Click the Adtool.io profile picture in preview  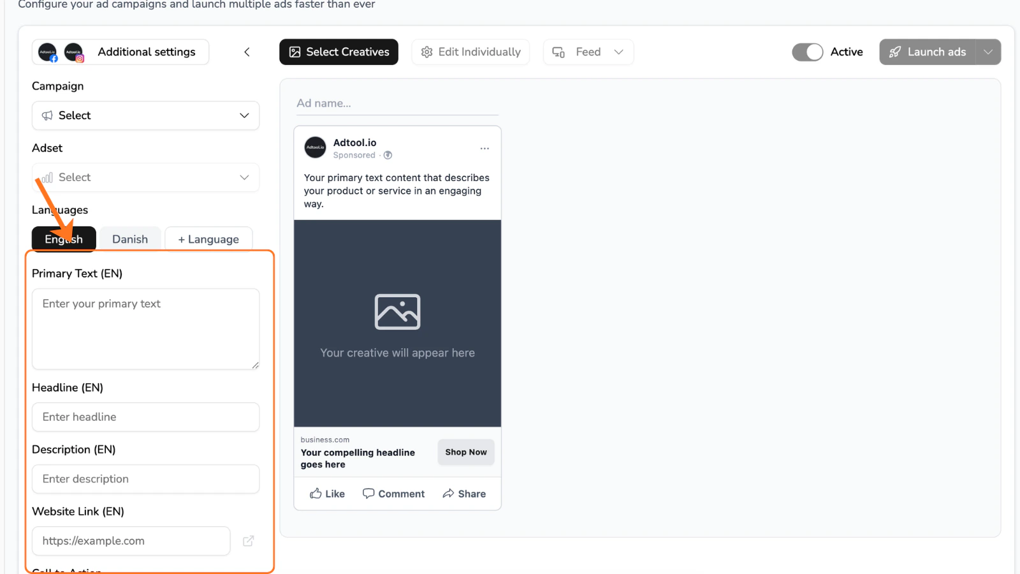click(316, 147)
